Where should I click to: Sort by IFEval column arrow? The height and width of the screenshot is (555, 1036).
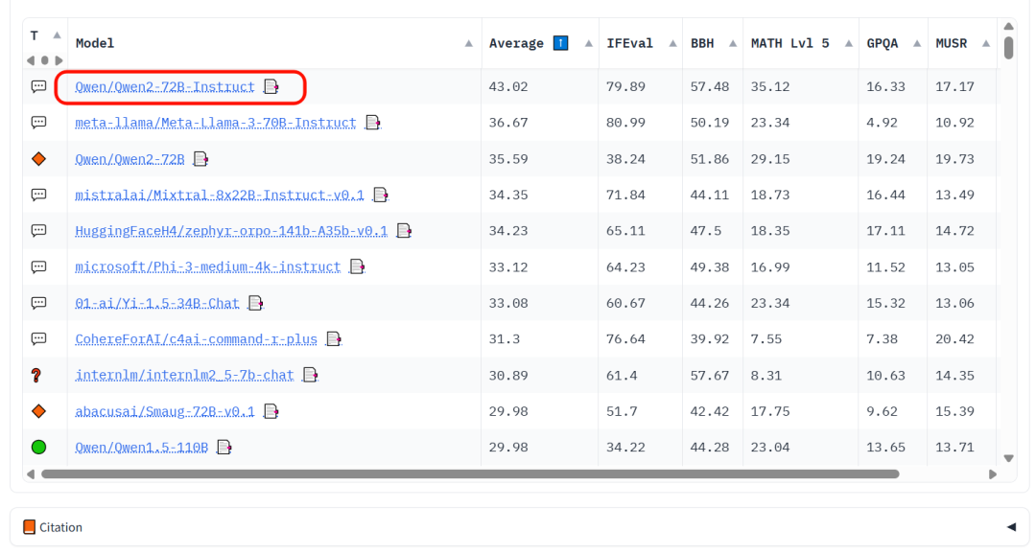[672, 43]
